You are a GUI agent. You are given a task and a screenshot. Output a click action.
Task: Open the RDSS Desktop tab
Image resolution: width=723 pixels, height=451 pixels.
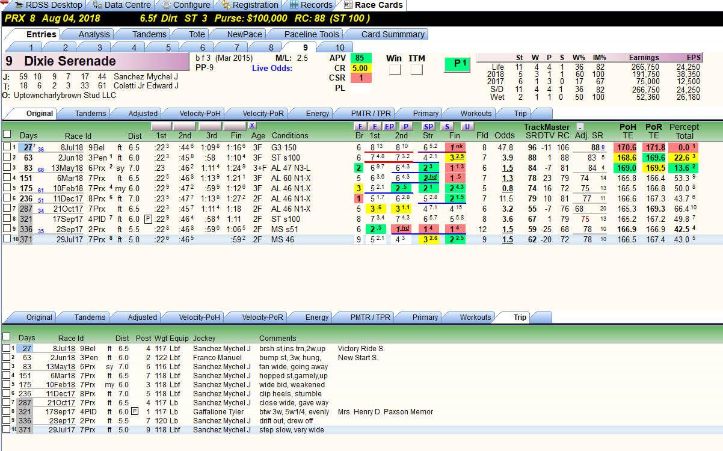coord(49,5)
